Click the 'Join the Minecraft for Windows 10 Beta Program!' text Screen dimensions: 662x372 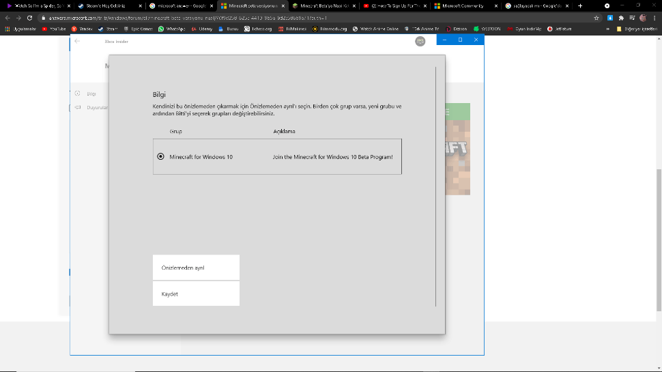pyautogui.click(x=332, y=157)
